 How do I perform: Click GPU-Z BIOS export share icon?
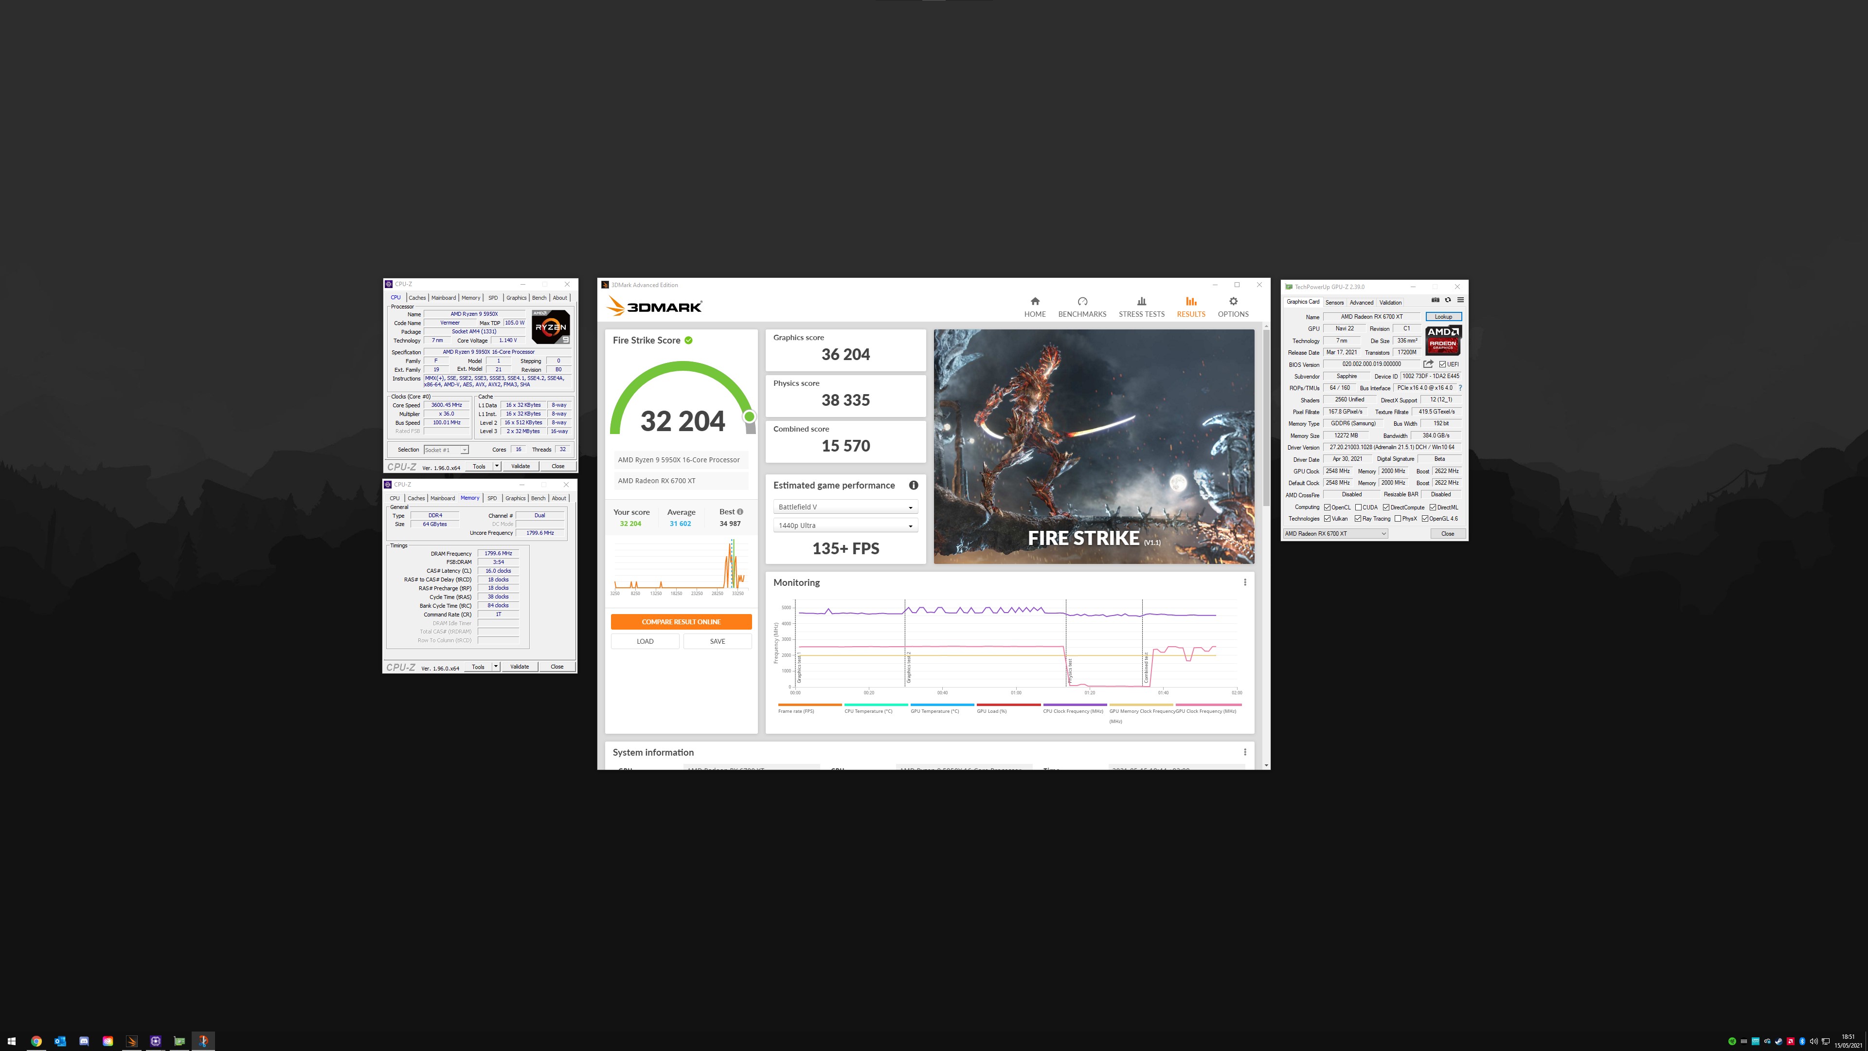pos(1428,364)
